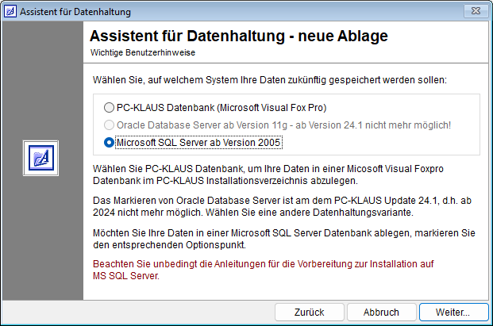The height and width of the screenshot is (326, 493).
Task: Click the window title text in title bar
Action: pyautogui.click(x=75, y=11)
